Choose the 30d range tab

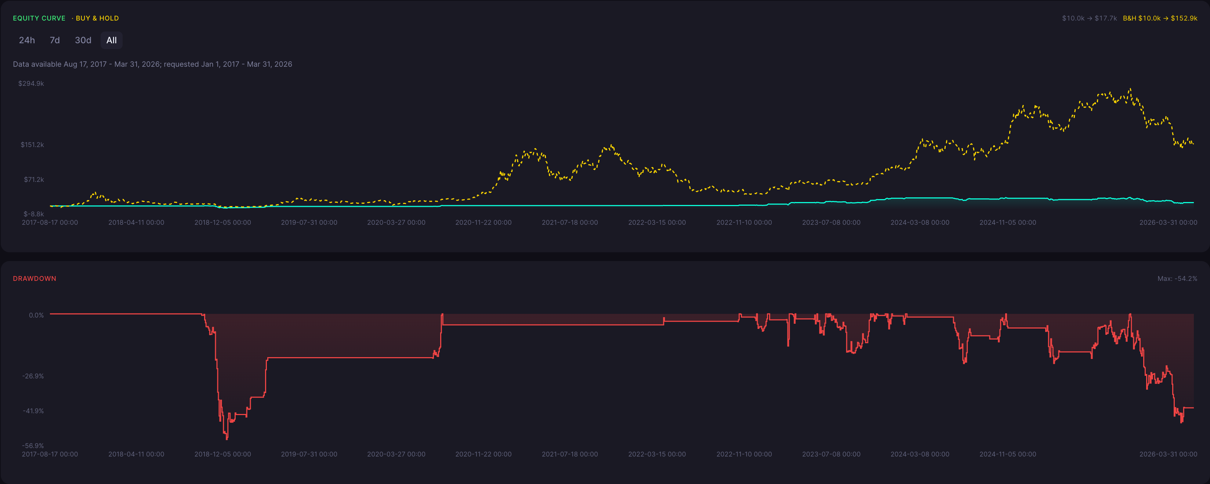[83, 40]
